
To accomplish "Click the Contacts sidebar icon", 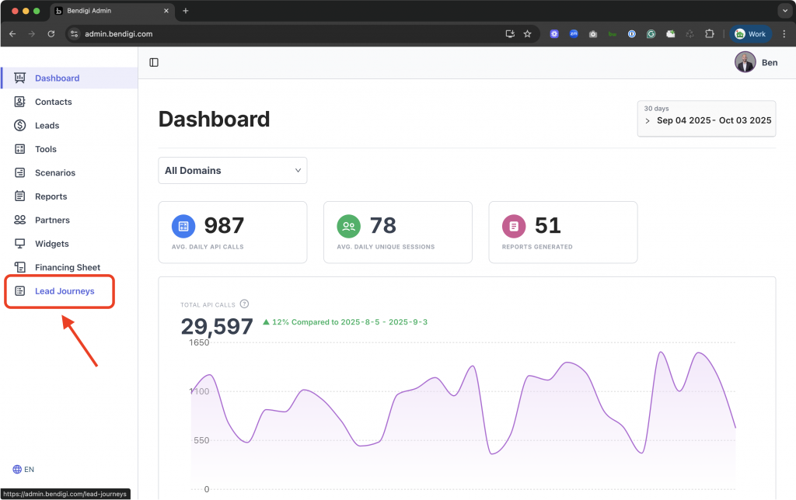I will [x=19, y=102].
